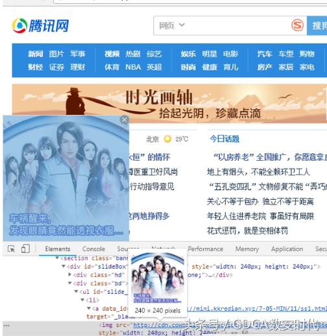The width and height of the screenshot is (327, 336).
Task: Open headline 地上有烟头，不能全赖环卫工人
Action: [258, 172]
